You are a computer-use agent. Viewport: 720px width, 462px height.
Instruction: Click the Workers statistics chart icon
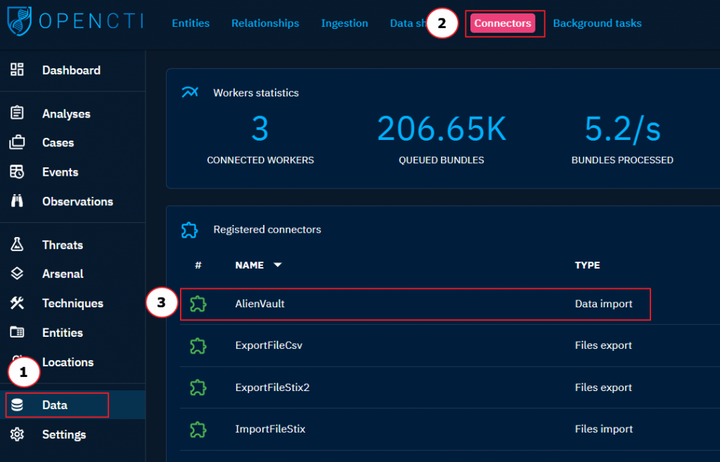[x=190, y=92]
